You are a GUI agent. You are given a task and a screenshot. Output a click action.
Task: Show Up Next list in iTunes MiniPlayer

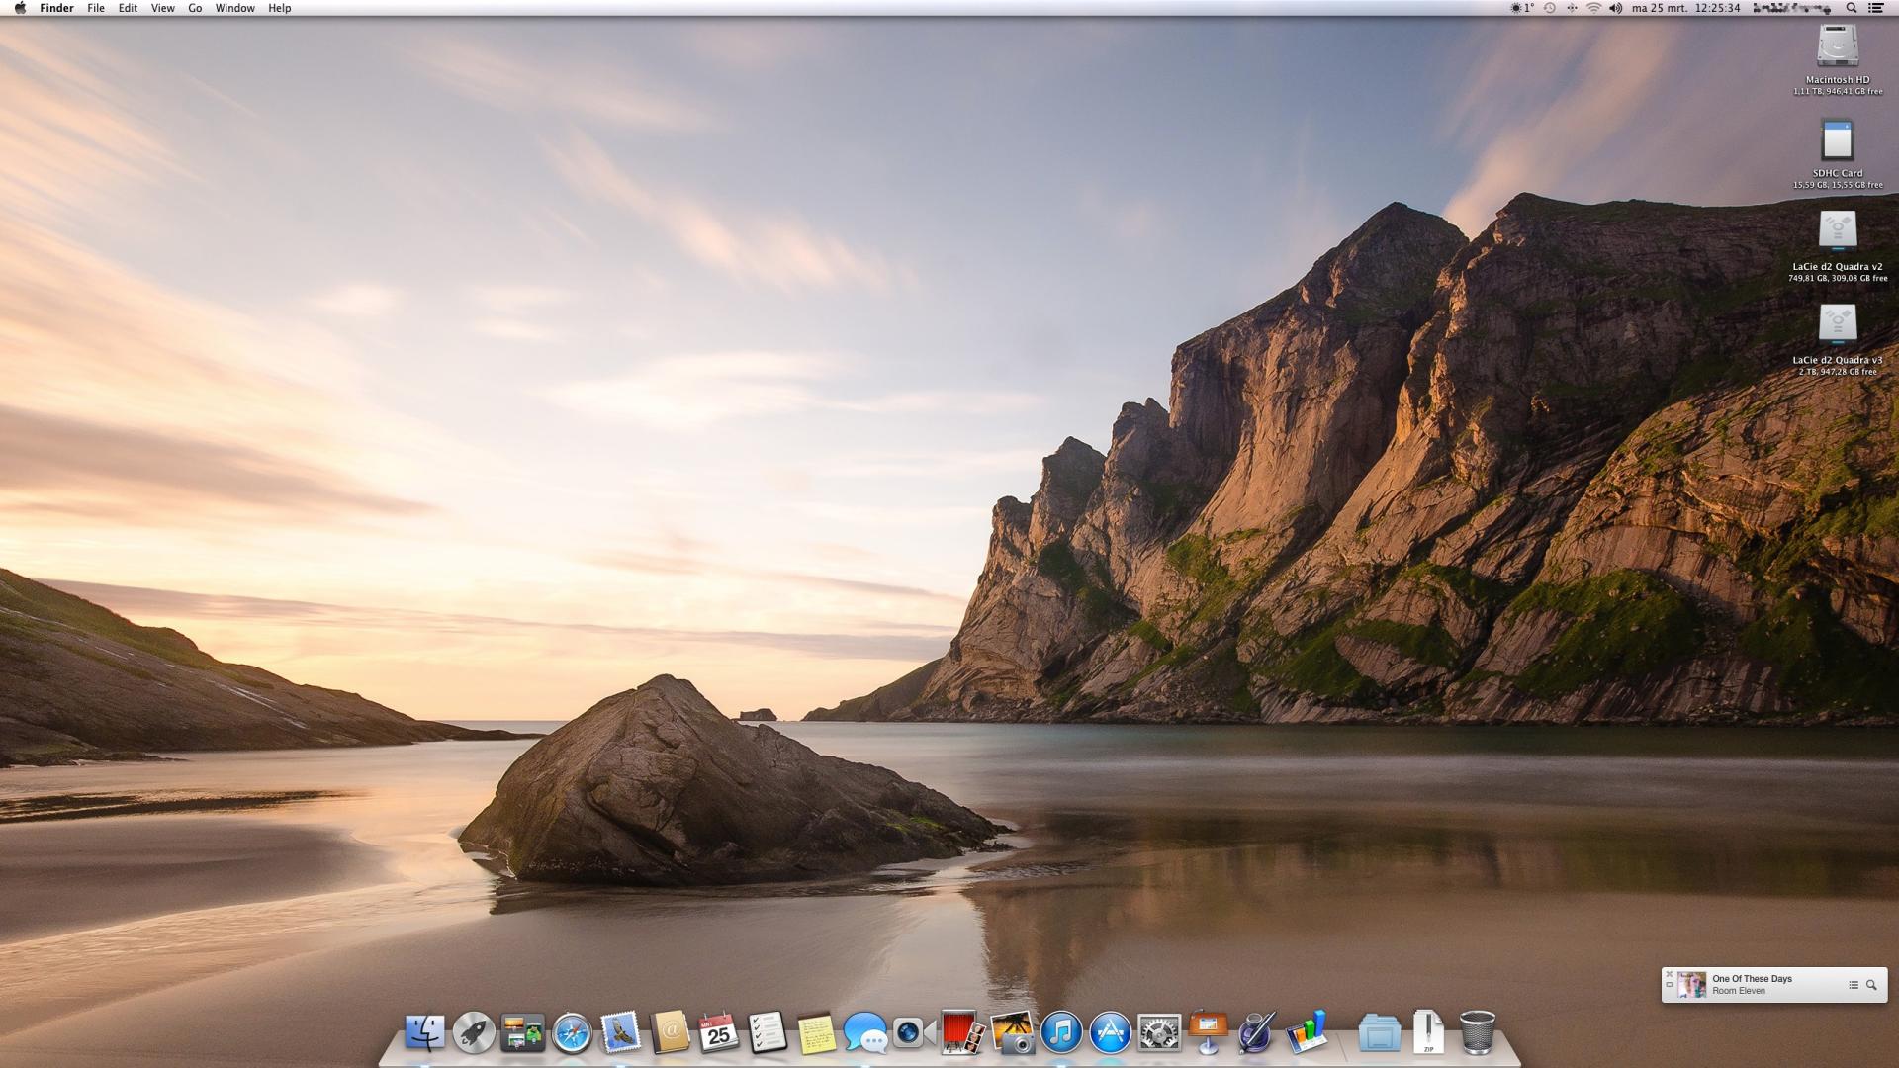click(1853, 985)
